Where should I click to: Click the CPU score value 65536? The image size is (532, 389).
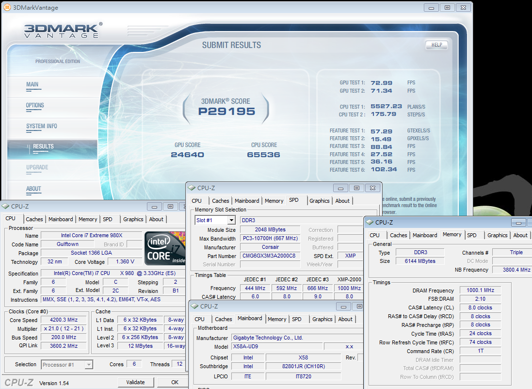[264, 155]
